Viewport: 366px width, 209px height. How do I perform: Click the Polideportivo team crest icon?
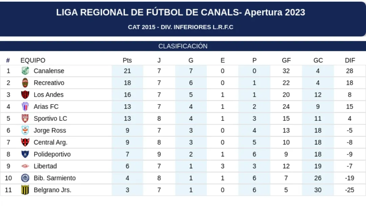(x=25, y=154)
